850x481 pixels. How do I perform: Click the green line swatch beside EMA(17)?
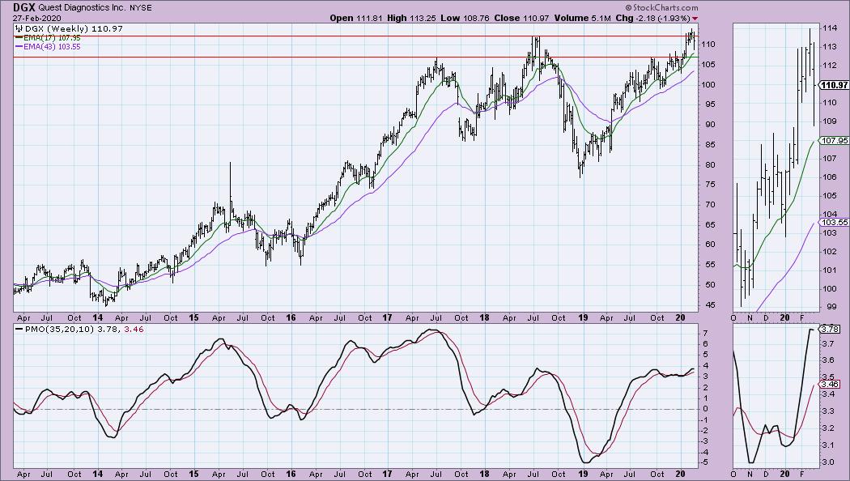(19, 38)
